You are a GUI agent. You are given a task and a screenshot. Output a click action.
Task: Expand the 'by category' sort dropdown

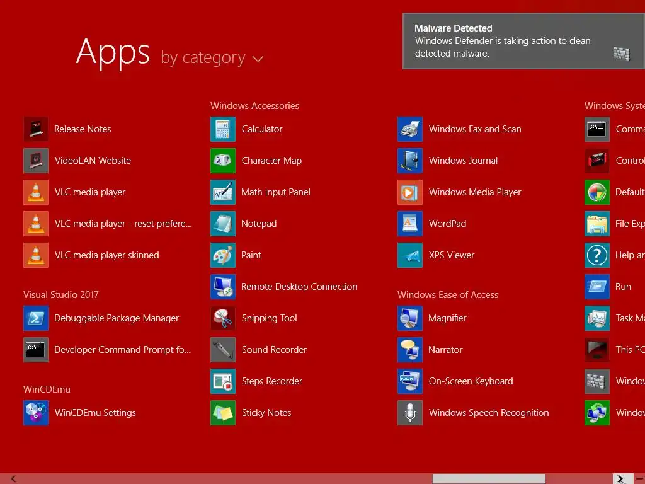click(x=258, y=59)
